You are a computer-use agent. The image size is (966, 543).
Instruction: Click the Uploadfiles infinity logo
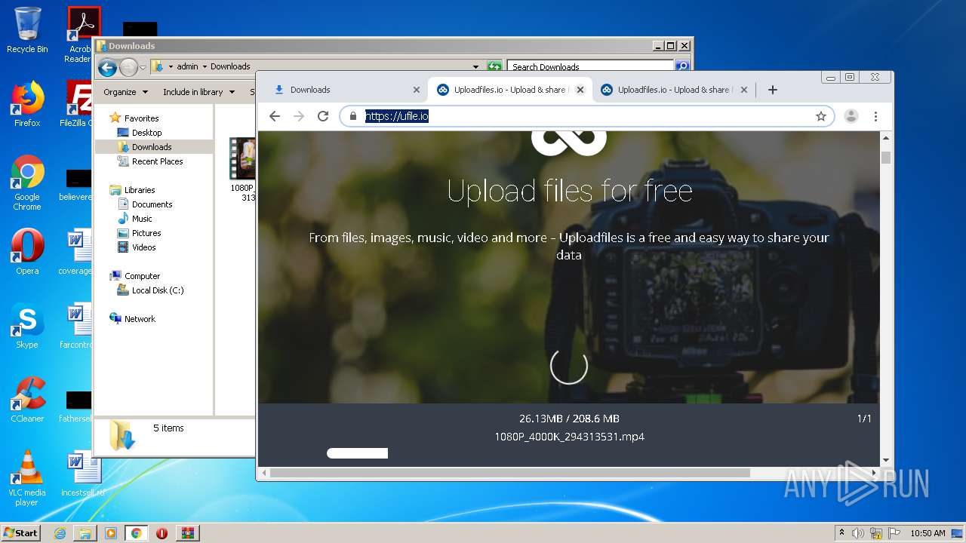coord(569,142)
